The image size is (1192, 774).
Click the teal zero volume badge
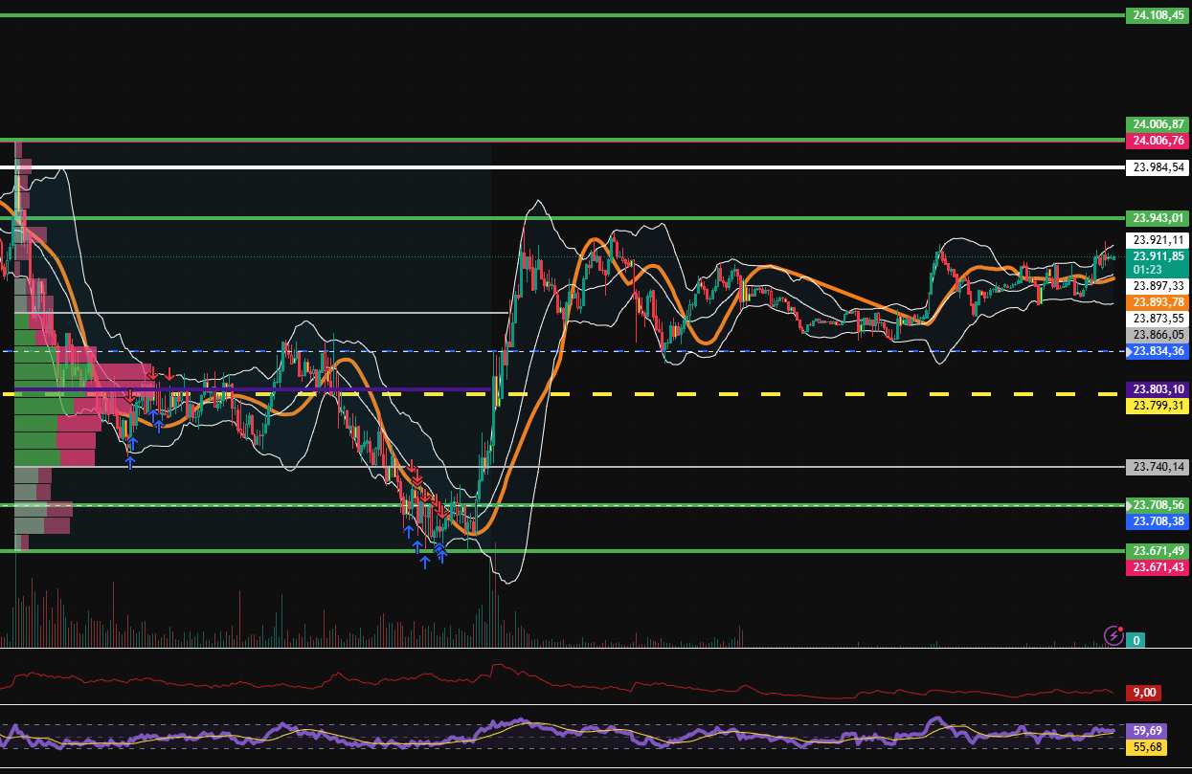pyautogui.click(x=1136, y=639)
